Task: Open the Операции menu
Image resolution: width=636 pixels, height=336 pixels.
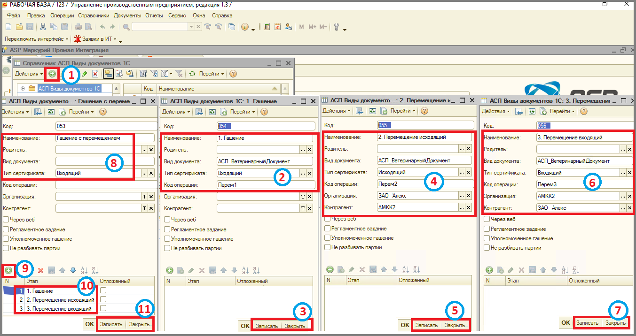Action: (62, 15)
